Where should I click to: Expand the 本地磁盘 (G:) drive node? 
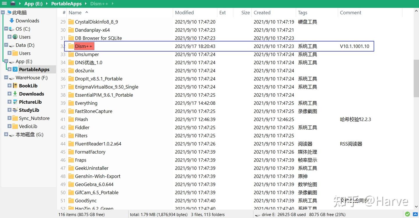coord(6,134)
